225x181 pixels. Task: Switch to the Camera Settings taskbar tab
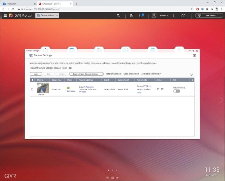coord(47,16)
